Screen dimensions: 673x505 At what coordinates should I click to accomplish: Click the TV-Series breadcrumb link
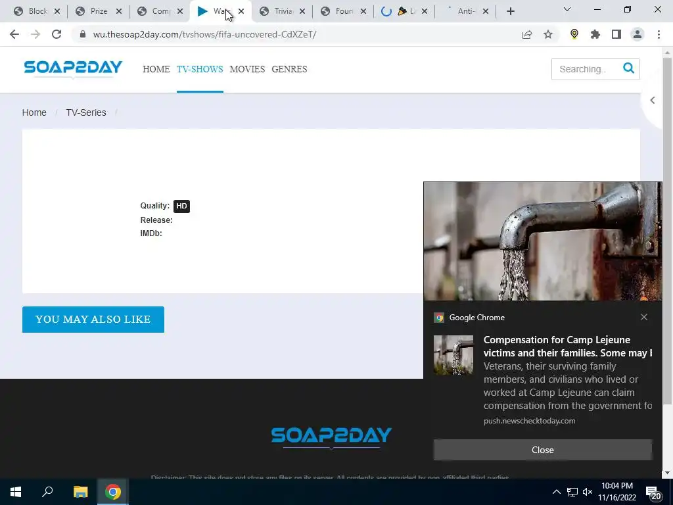86,112
